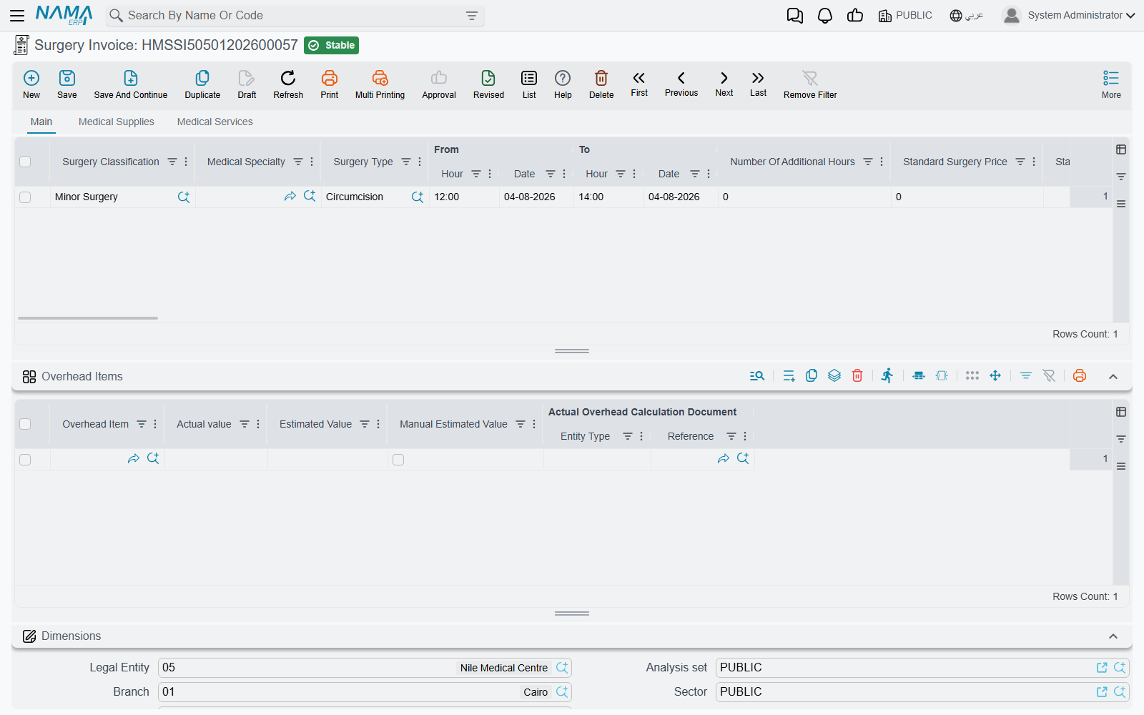Click the Save And Continue button
Viewport: 1144px width, 715px height.
[131, 84]
